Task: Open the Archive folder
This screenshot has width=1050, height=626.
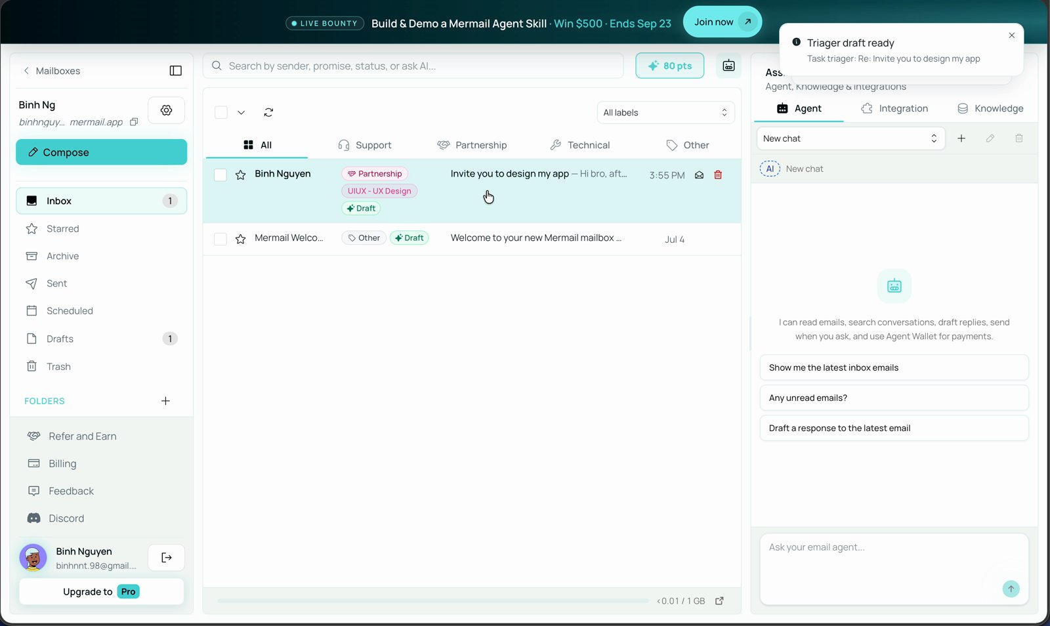Action: click(102, 256)
